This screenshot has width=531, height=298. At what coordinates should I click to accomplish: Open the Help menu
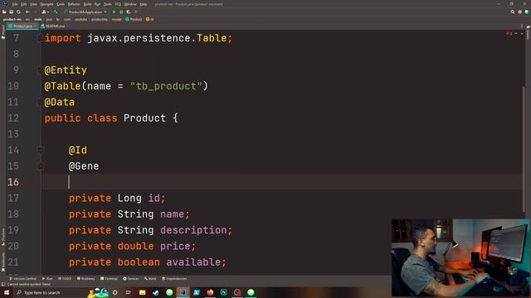tap(144, 4)
